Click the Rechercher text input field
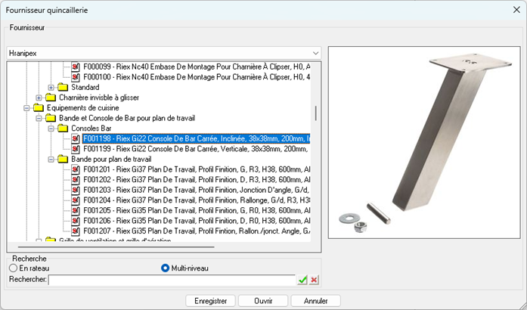 (x=171, y=280)
